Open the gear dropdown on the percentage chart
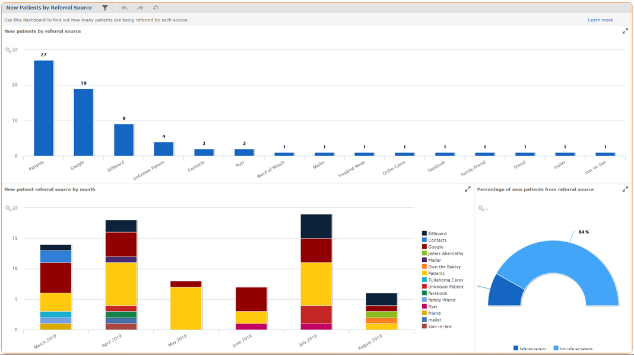Image resolution: width=634 pixels, height=355 pixels. [483, 208]
